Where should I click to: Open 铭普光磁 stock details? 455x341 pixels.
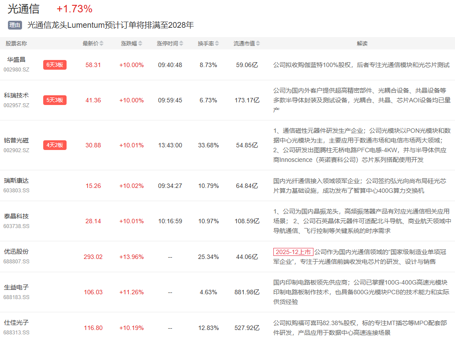(16, 140)
